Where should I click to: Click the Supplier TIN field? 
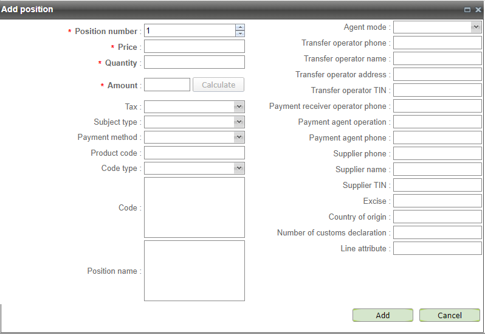tap(437, 185)
